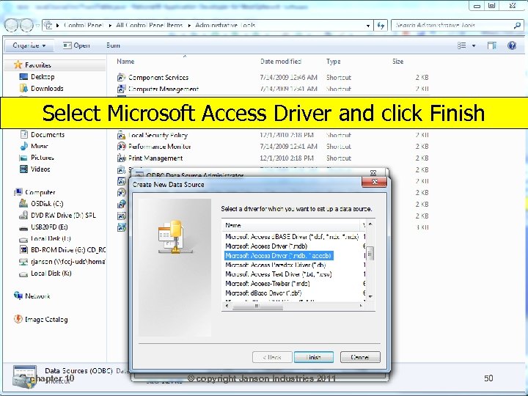This screenshot has height=396, width=528.
Task: Select Downloads in the Favorites sidebar
Action: (42, 89)
